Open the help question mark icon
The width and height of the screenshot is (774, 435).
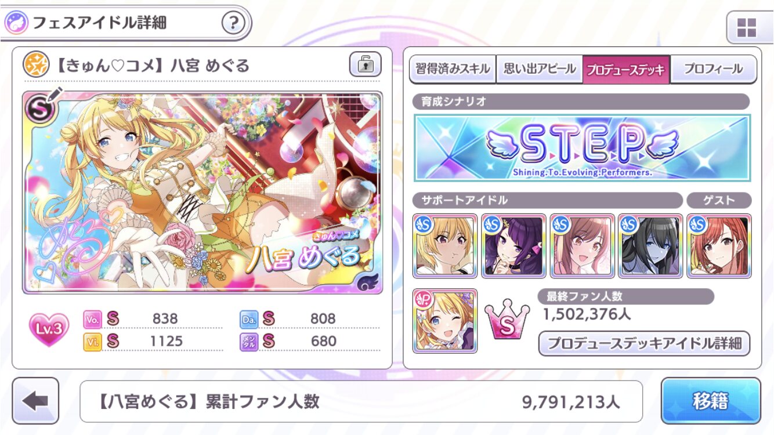(x=232, y=23)
